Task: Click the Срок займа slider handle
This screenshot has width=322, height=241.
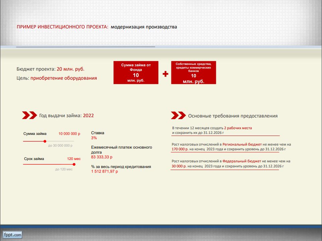Action: pyautogui.click(x=74, y=164)
